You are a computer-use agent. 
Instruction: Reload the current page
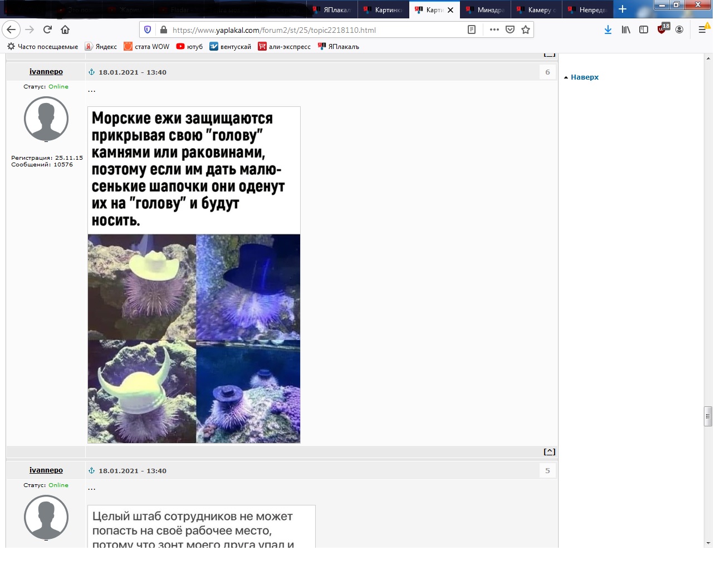click(x=48, y=30)
